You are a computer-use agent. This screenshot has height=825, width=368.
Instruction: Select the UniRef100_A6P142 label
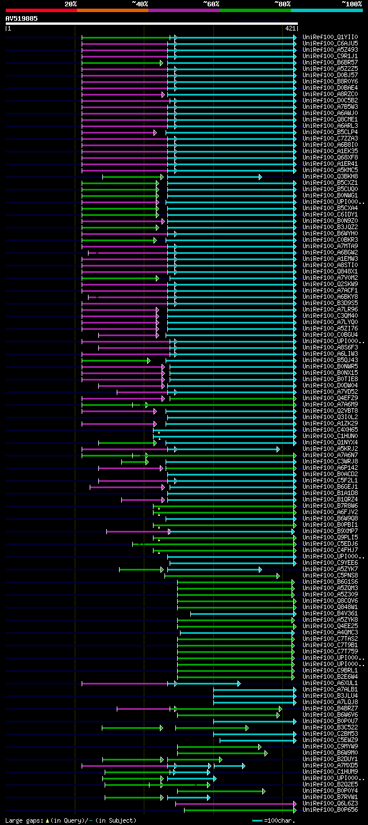330,467
